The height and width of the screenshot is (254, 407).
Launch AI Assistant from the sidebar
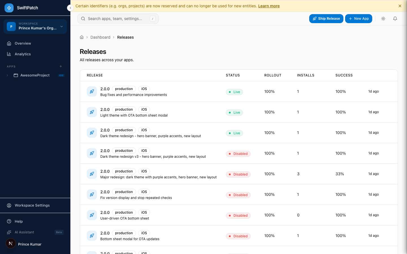[24, 232]
